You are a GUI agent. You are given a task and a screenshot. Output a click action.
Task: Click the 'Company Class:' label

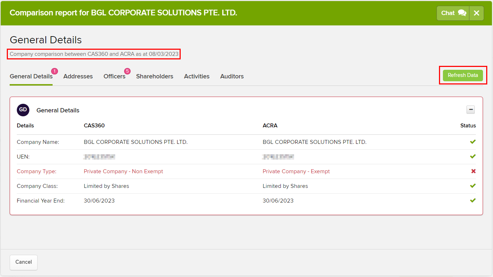click(37, 186)
